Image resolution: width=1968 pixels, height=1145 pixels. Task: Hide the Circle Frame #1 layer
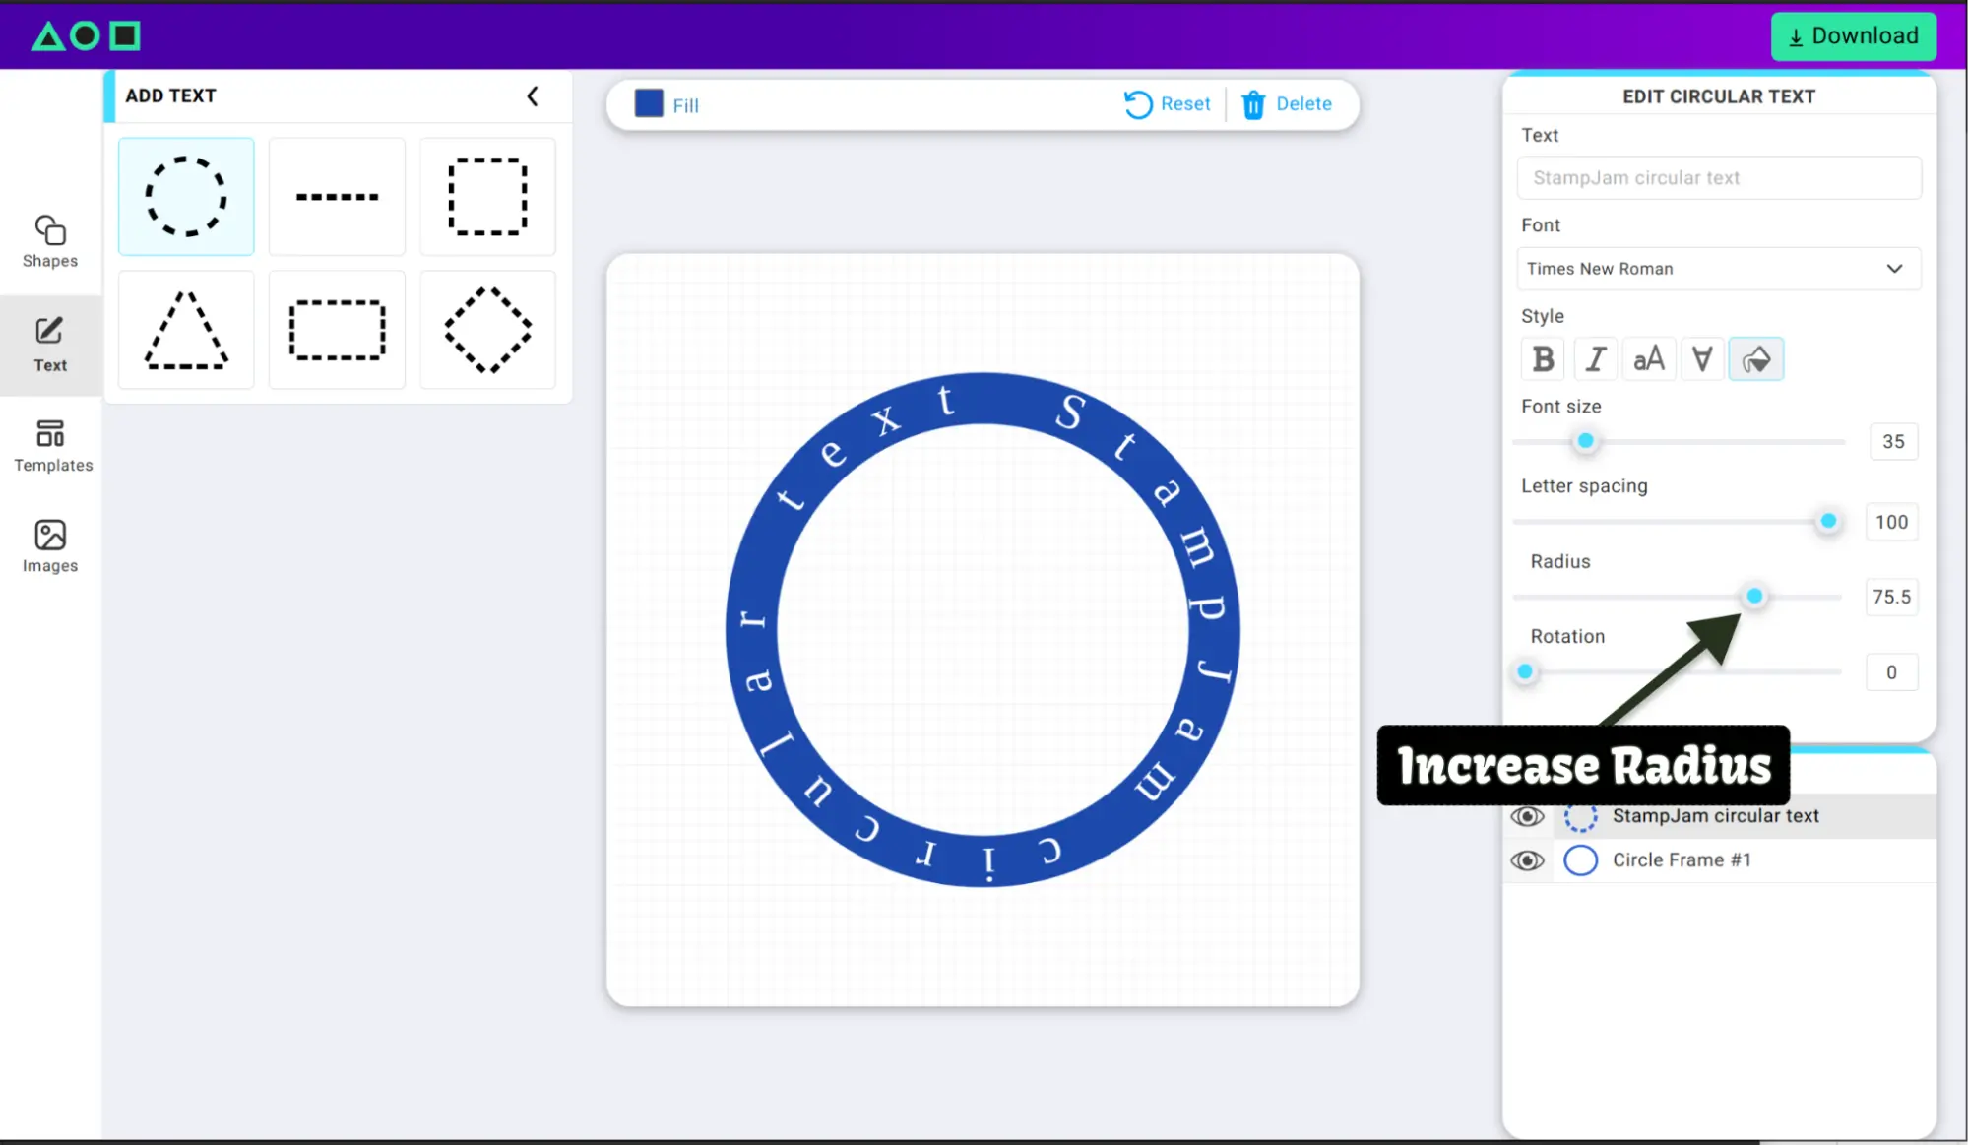[1527, 860]
